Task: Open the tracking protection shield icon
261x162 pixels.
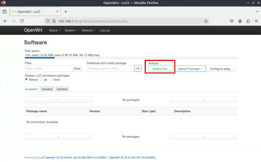Action: (x=48, y=21)
